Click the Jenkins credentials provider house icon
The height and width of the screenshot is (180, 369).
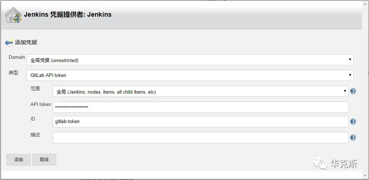(x=13, y=15)
